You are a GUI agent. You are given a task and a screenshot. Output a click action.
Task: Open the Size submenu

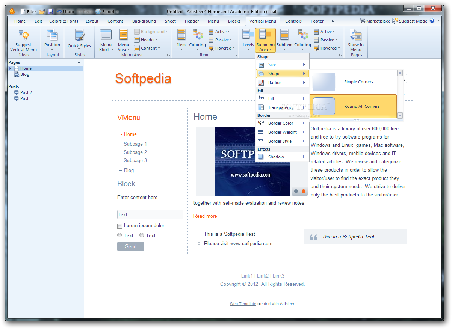click(x=282, y=65)
